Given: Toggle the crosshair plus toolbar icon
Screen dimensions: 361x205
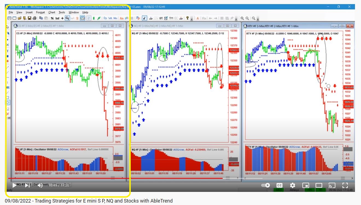Looking at the screenshot, I should pos(62,18).
